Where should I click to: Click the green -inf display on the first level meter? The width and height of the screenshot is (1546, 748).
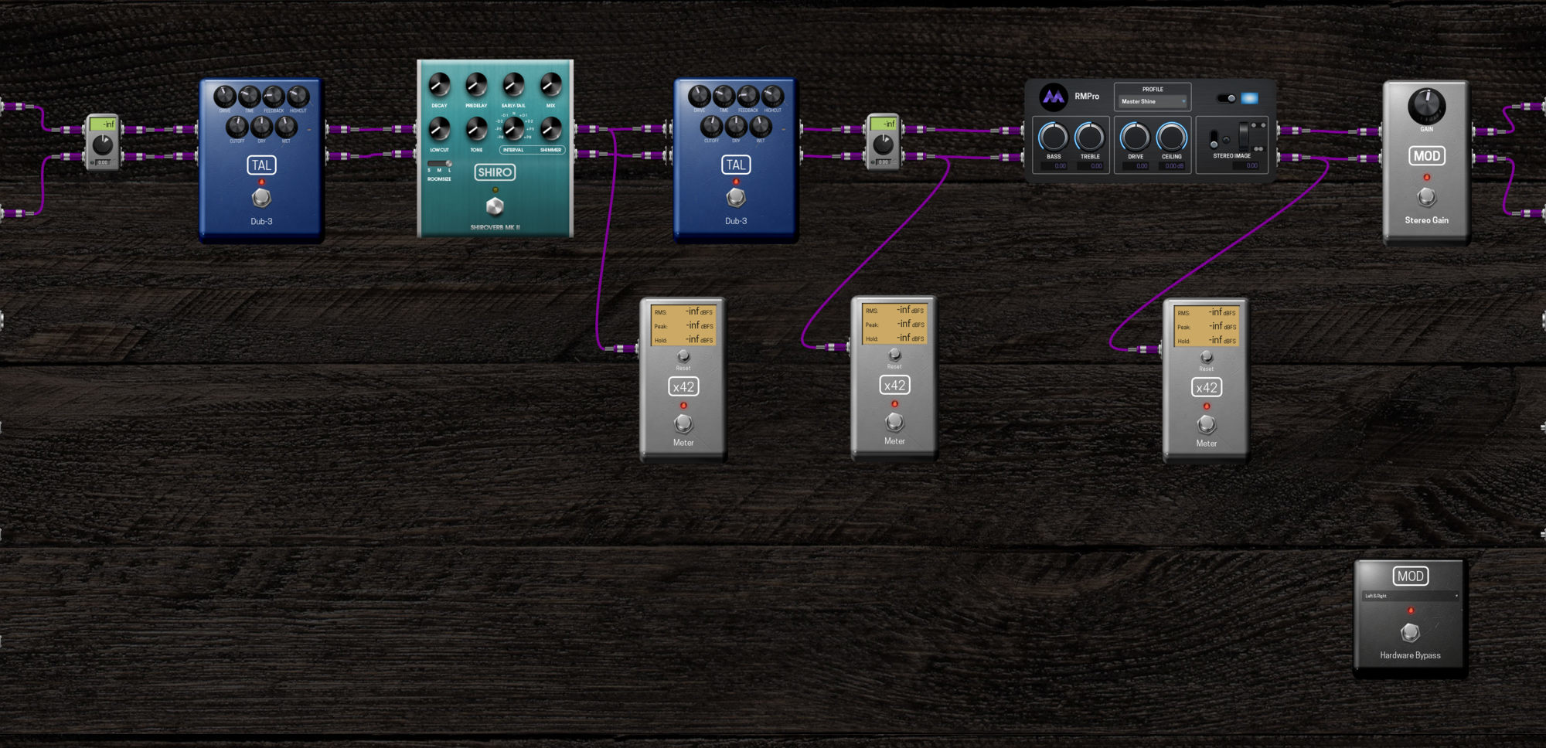coord(103,124)
